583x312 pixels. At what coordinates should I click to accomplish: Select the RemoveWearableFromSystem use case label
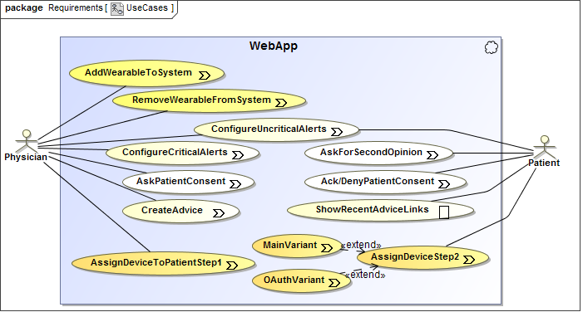click(201, 100)
